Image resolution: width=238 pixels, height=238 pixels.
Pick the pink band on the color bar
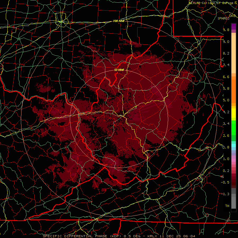[234, 160]
